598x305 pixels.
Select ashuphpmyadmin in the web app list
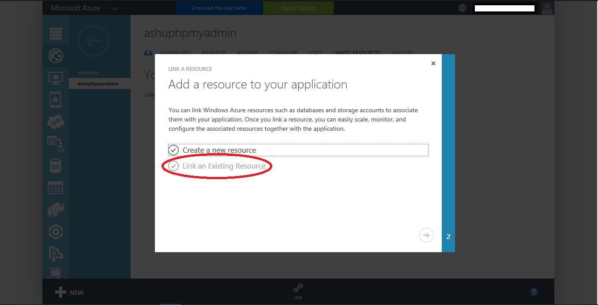[x=100, y=84]
